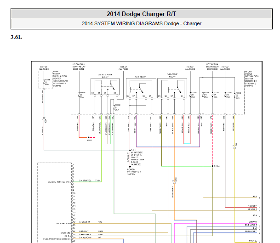Click the 25A fuse with Fuse 34 label
This screenshot has height=243, width=280.
pyautogui.click(x=203, y=95)
